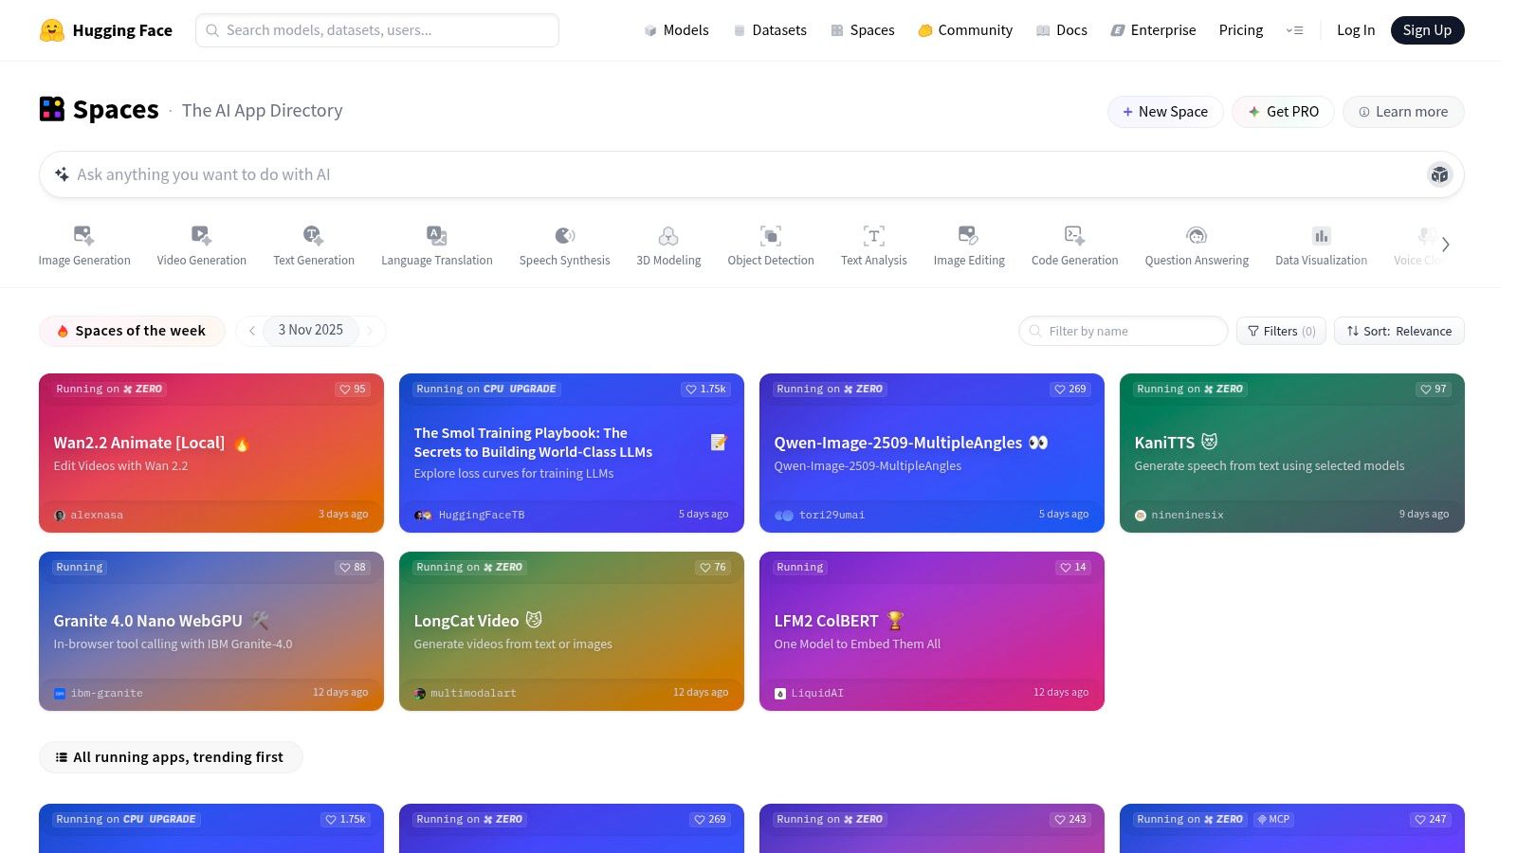Go to the Datasets nav item
Screen dimensions: 1517x853
tap(769, 30)
